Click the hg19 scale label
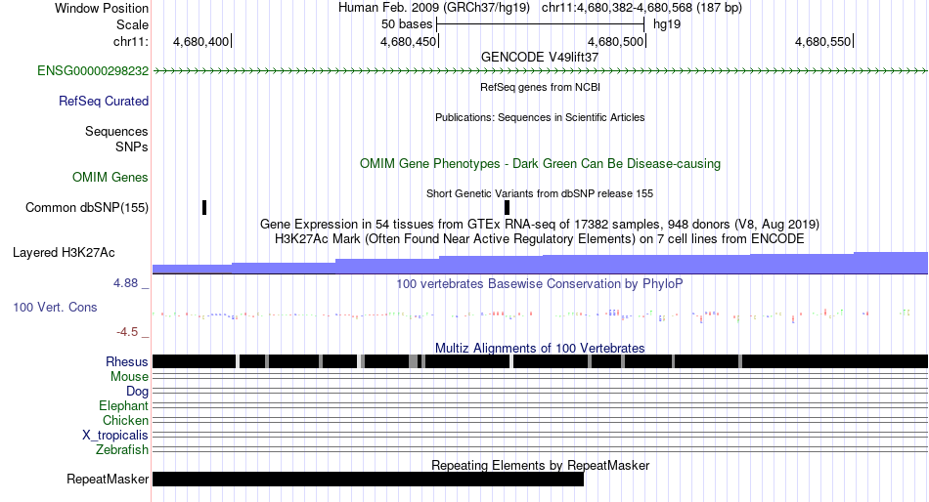Screen dimensions: 929x502 click(x=667, y=24)
